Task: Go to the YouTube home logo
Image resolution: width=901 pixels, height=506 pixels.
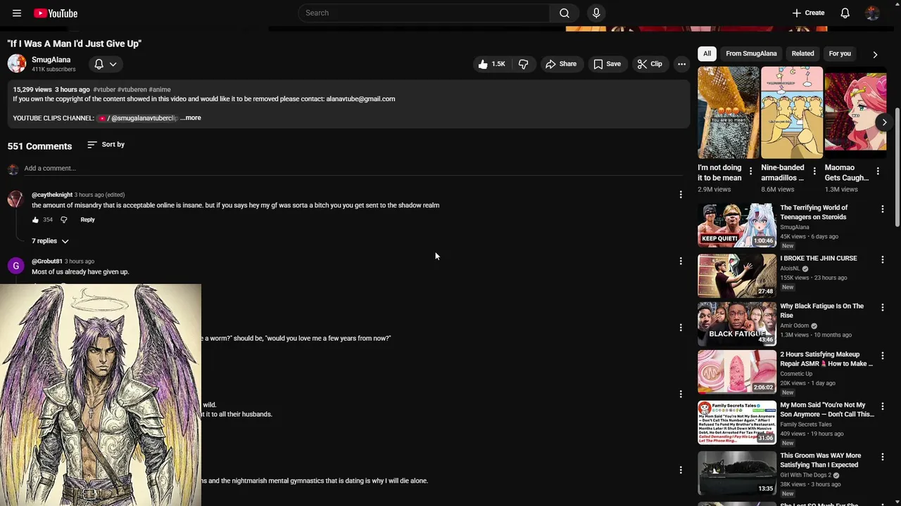Action: point(56,13)
